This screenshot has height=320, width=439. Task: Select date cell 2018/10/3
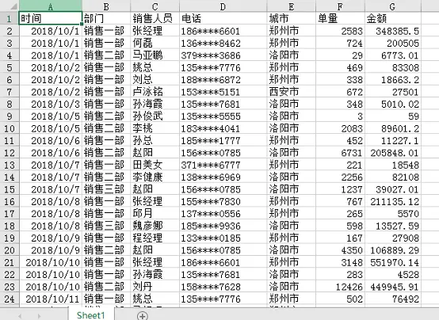(51, 104)
